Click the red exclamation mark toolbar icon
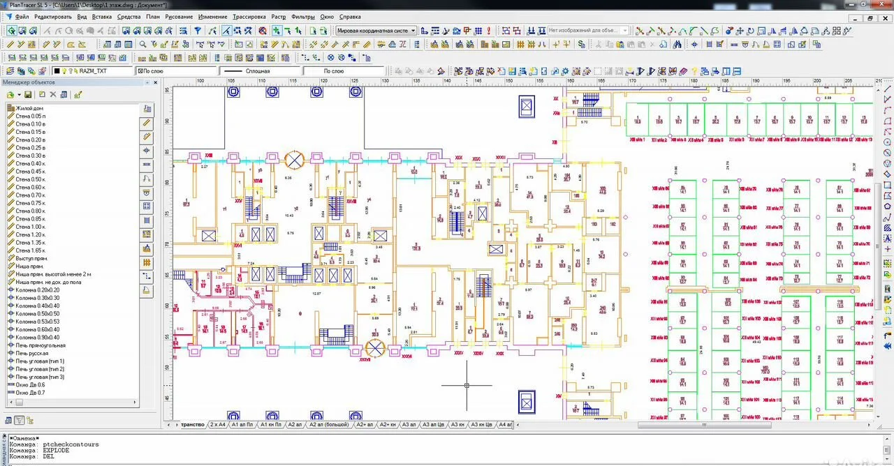Image resolution: width=894 pixels, height=466 pixels. [x=488, y=31]
